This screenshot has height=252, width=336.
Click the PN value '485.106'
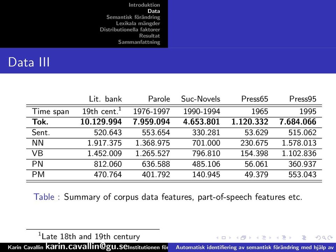206,164
